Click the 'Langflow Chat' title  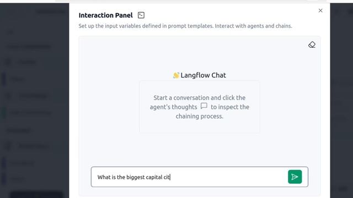point(203,75)
